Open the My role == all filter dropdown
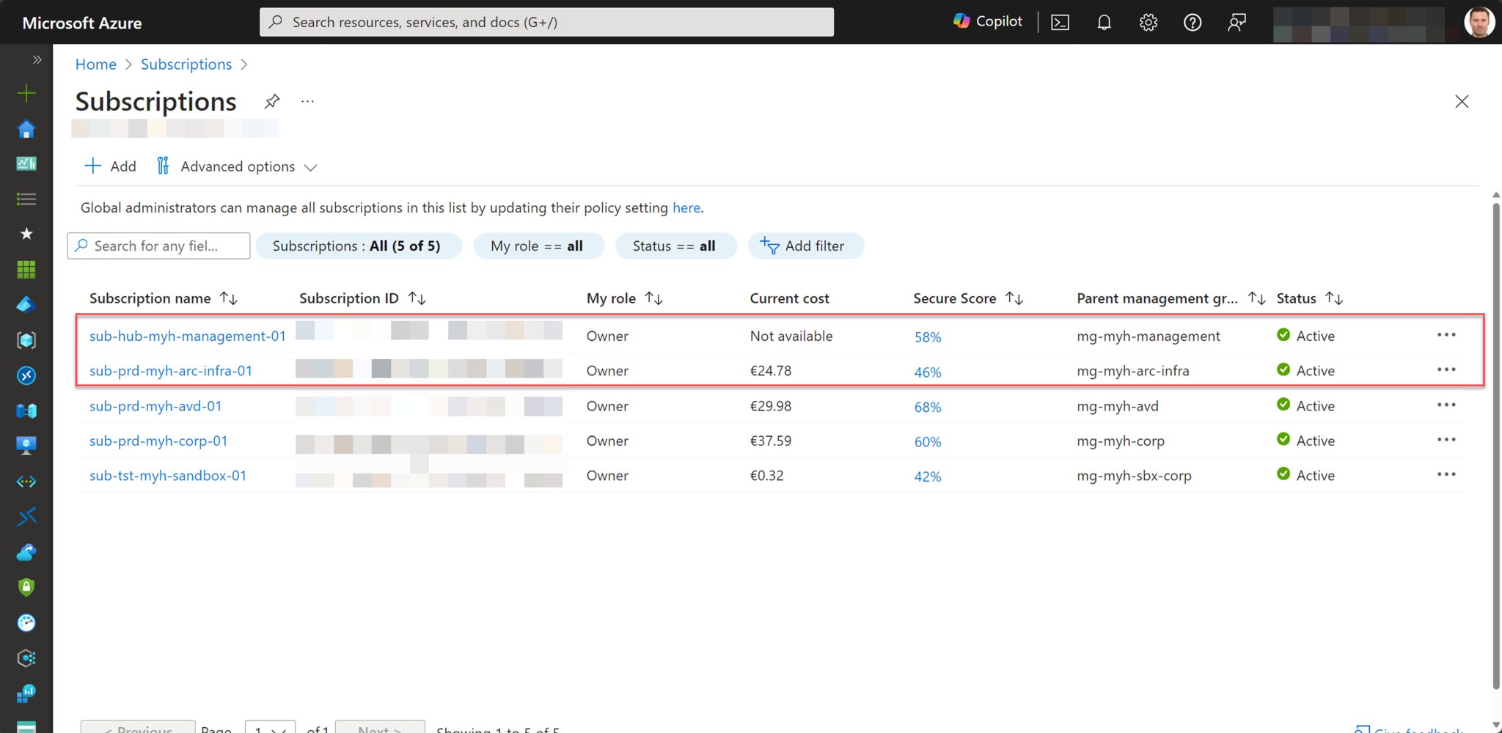The image size is (1502, 733). pos(538,246)
